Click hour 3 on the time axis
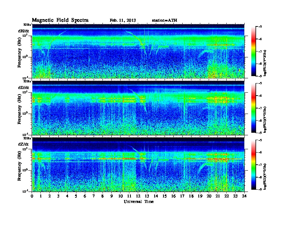 point(59,196)
